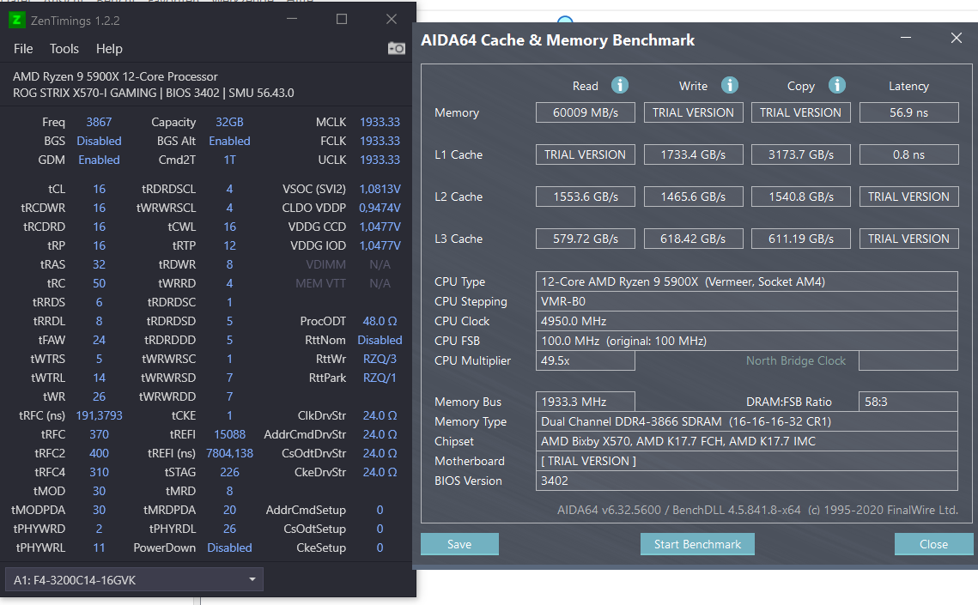Click the L1 Cache Copy 3173.7 GB/s field
The image size is (978, 605).
(x=801, y=154)
